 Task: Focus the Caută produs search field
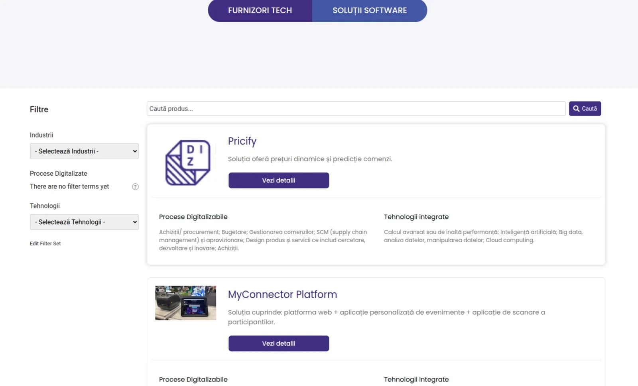356,109
